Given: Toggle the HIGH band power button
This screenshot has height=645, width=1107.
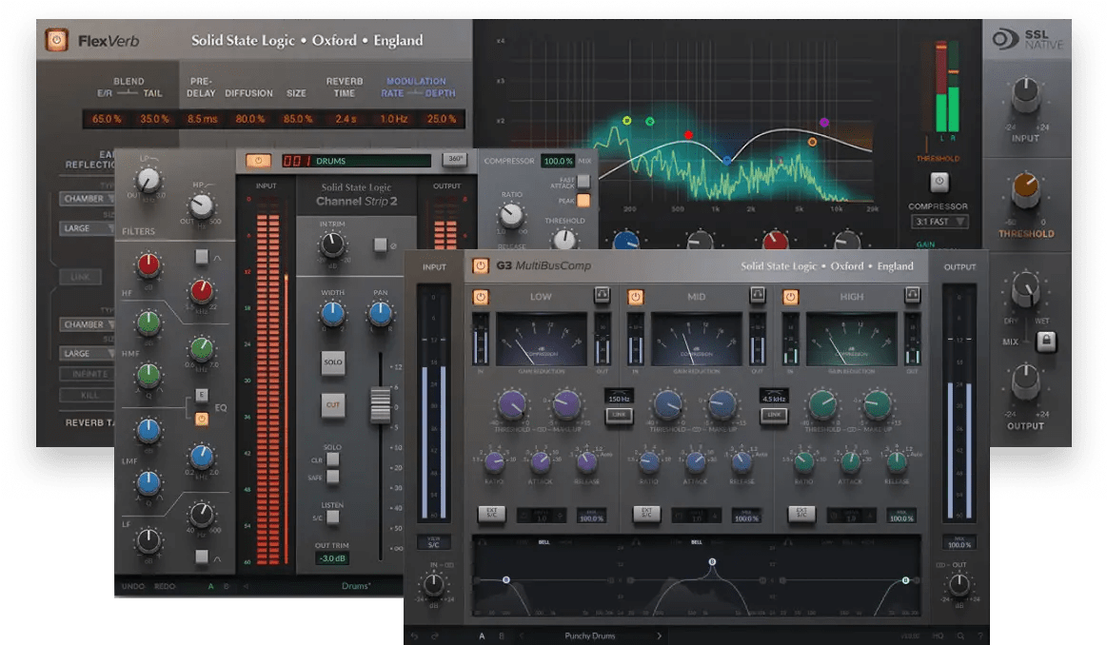Looking at the screenshot, I should coord(790,297).
